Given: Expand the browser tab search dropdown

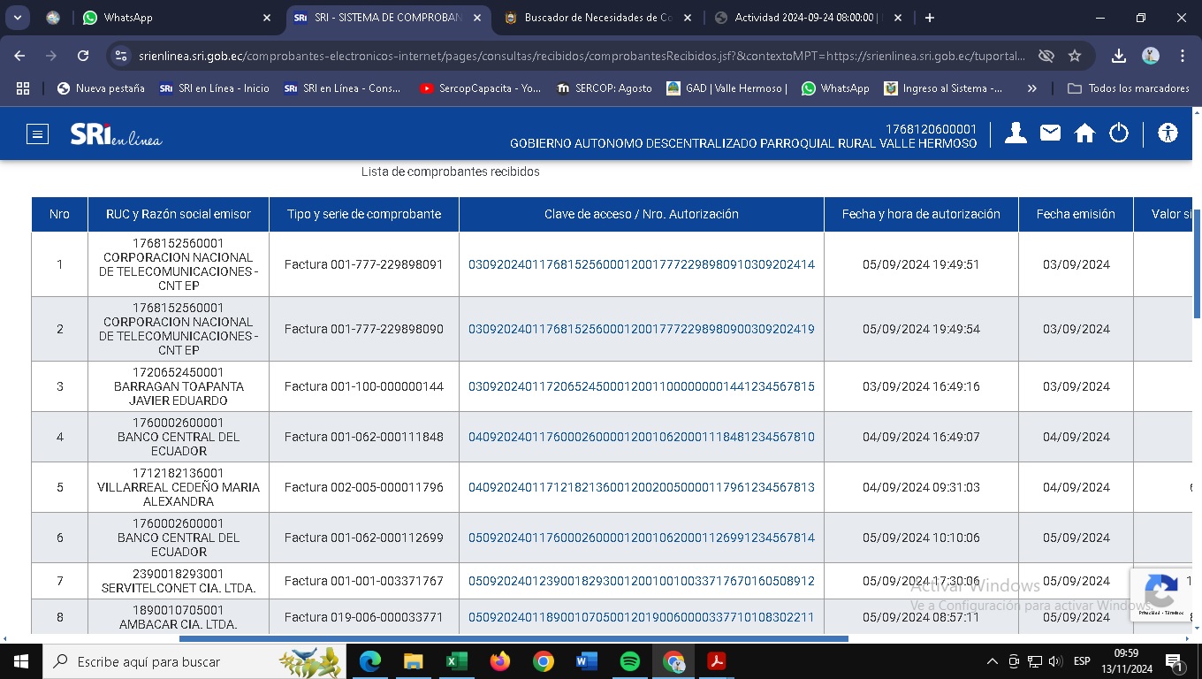Looking at the screenshot, I should [x=18, y=18].
